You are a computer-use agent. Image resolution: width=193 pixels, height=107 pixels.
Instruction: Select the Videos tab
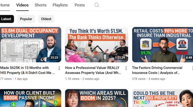click(23, 5)
